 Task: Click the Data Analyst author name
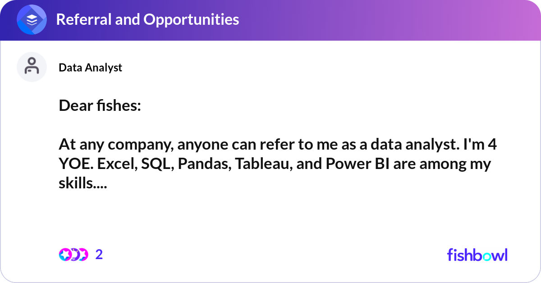click(x=90, y=67)
